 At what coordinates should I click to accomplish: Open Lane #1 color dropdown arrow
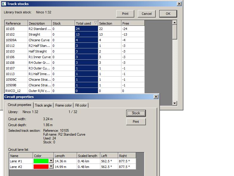[x=51, y=161]
